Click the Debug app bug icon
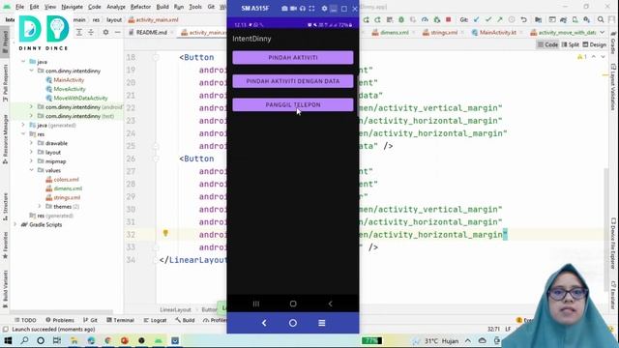This screenshot has width=619, height=348. pos(401,19)
